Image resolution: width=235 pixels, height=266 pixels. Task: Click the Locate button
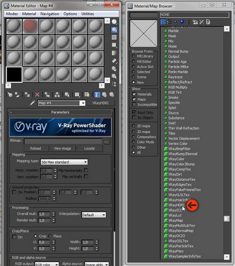point(89,148)
